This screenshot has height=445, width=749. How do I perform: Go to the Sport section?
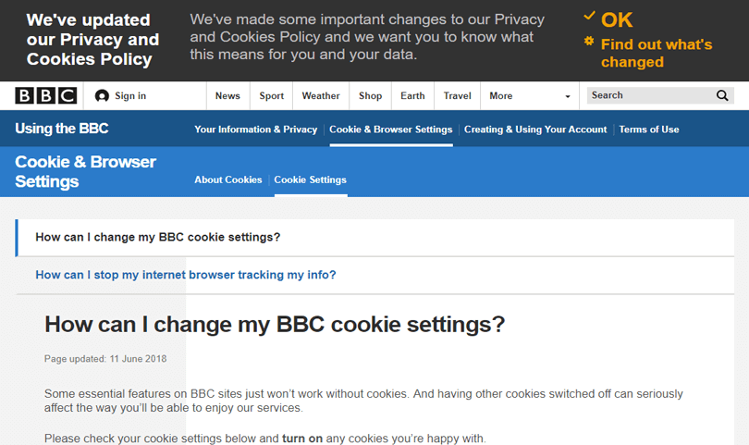point(271,95)
